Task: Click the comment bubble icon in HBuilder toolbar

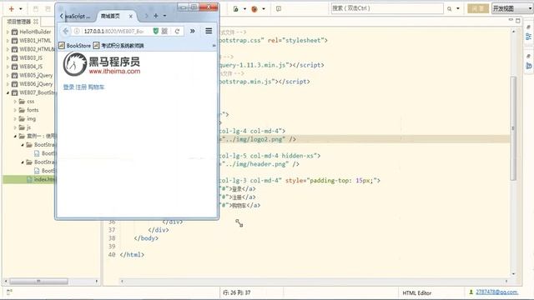Action: tap(279, 9)
